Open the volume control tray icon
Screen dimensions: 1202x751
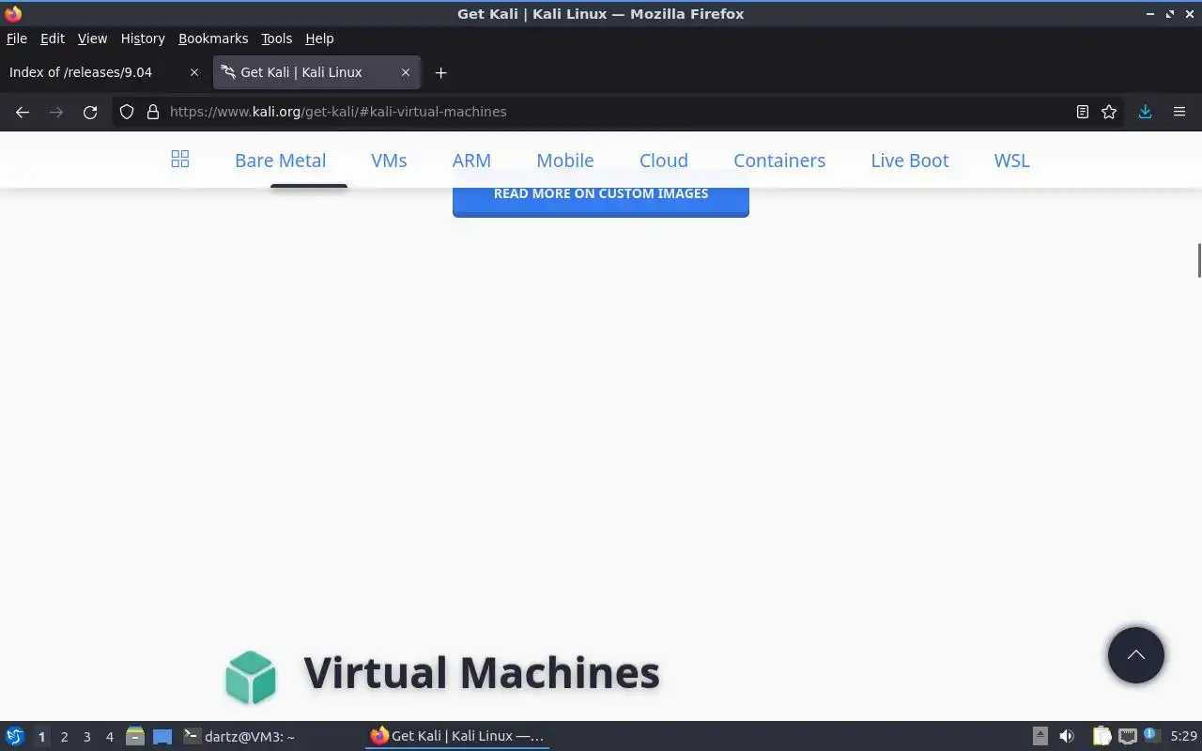[1067, 736]
